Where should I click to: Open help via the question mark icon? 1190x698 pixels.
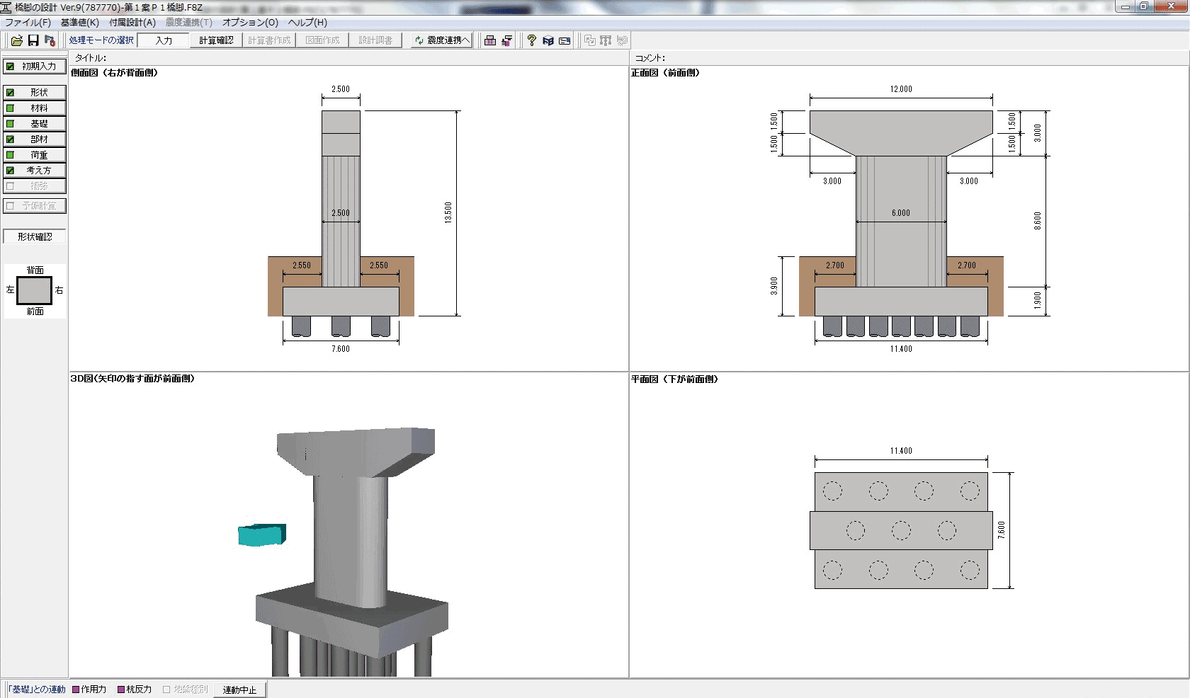pyautogui.click(x=532, y=40)
